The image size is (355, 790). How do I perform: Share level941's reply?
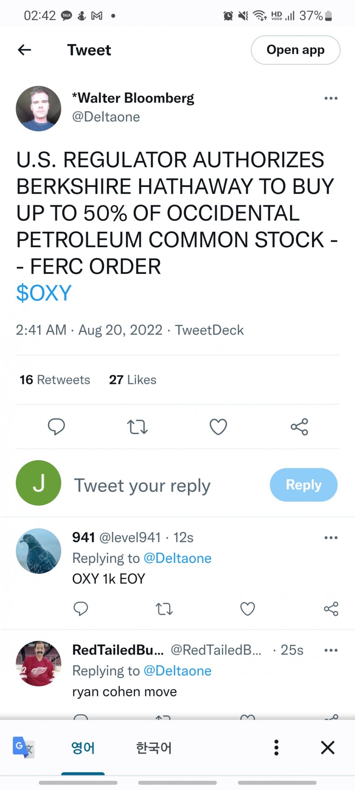pyautogui.click(x=331, y=609)
